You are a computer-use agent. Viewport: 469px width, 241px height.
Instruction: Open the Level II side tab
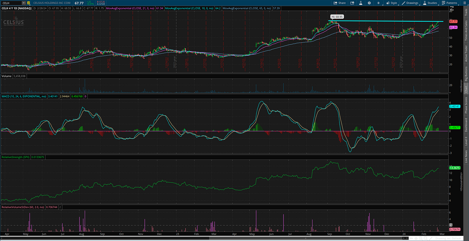(465, 141)
